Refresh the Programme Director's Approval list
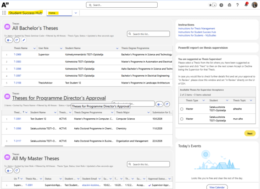Image resolution: width=260 pixels, height=189 pixels. pos(167,104)
